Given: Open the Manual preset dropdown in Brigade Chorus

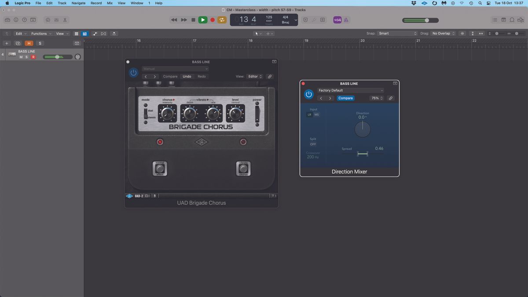Looking at the screenshot, I should (x=175, y=69).
